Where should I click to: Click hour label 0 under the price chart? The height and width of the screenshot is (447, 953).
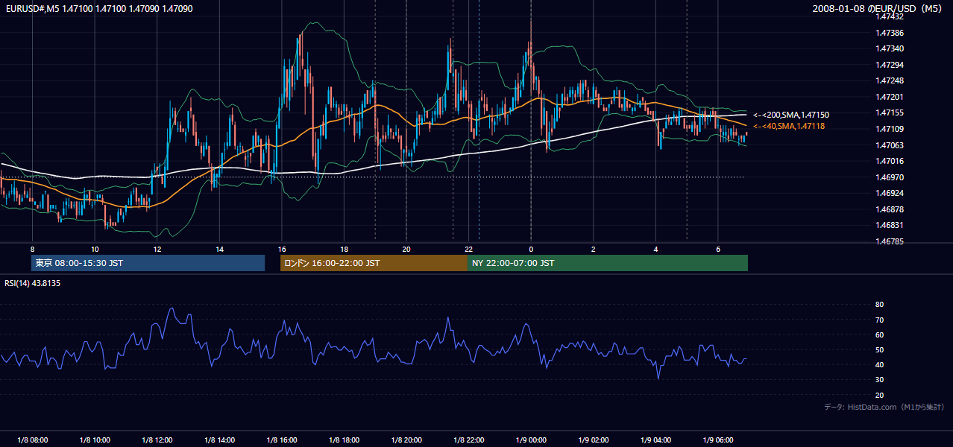[531, 249]
